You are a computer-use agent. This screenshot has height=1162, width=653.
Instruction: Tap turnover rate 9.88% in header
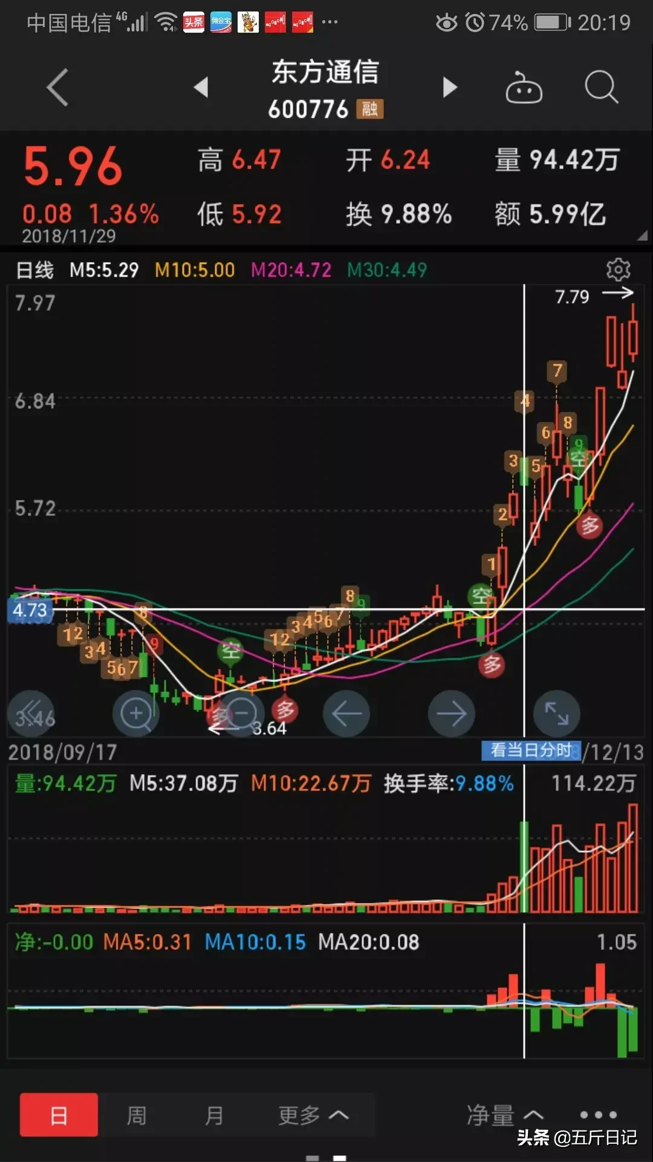tap(416, 214)
